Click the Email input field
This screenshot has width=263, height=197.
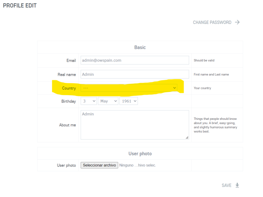click(135, 60)
